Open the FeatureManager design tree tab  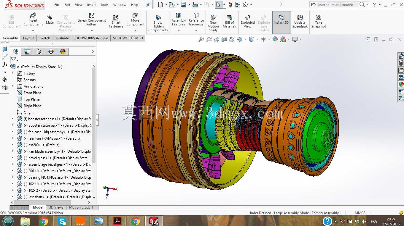coord(16,52)
